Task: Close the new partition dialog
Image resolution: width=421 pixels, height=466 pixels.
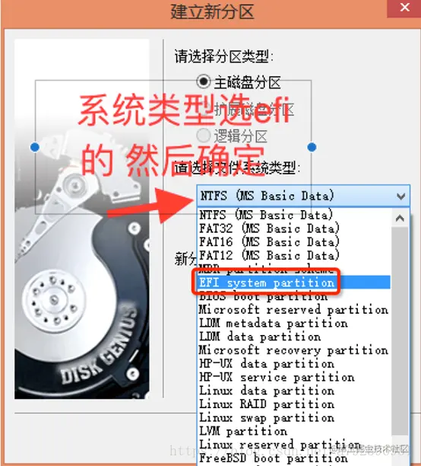Action: (404, 8)
